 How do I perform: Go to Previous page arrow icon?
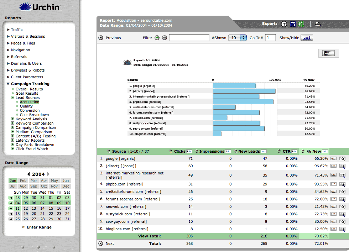tap(101, 38)
